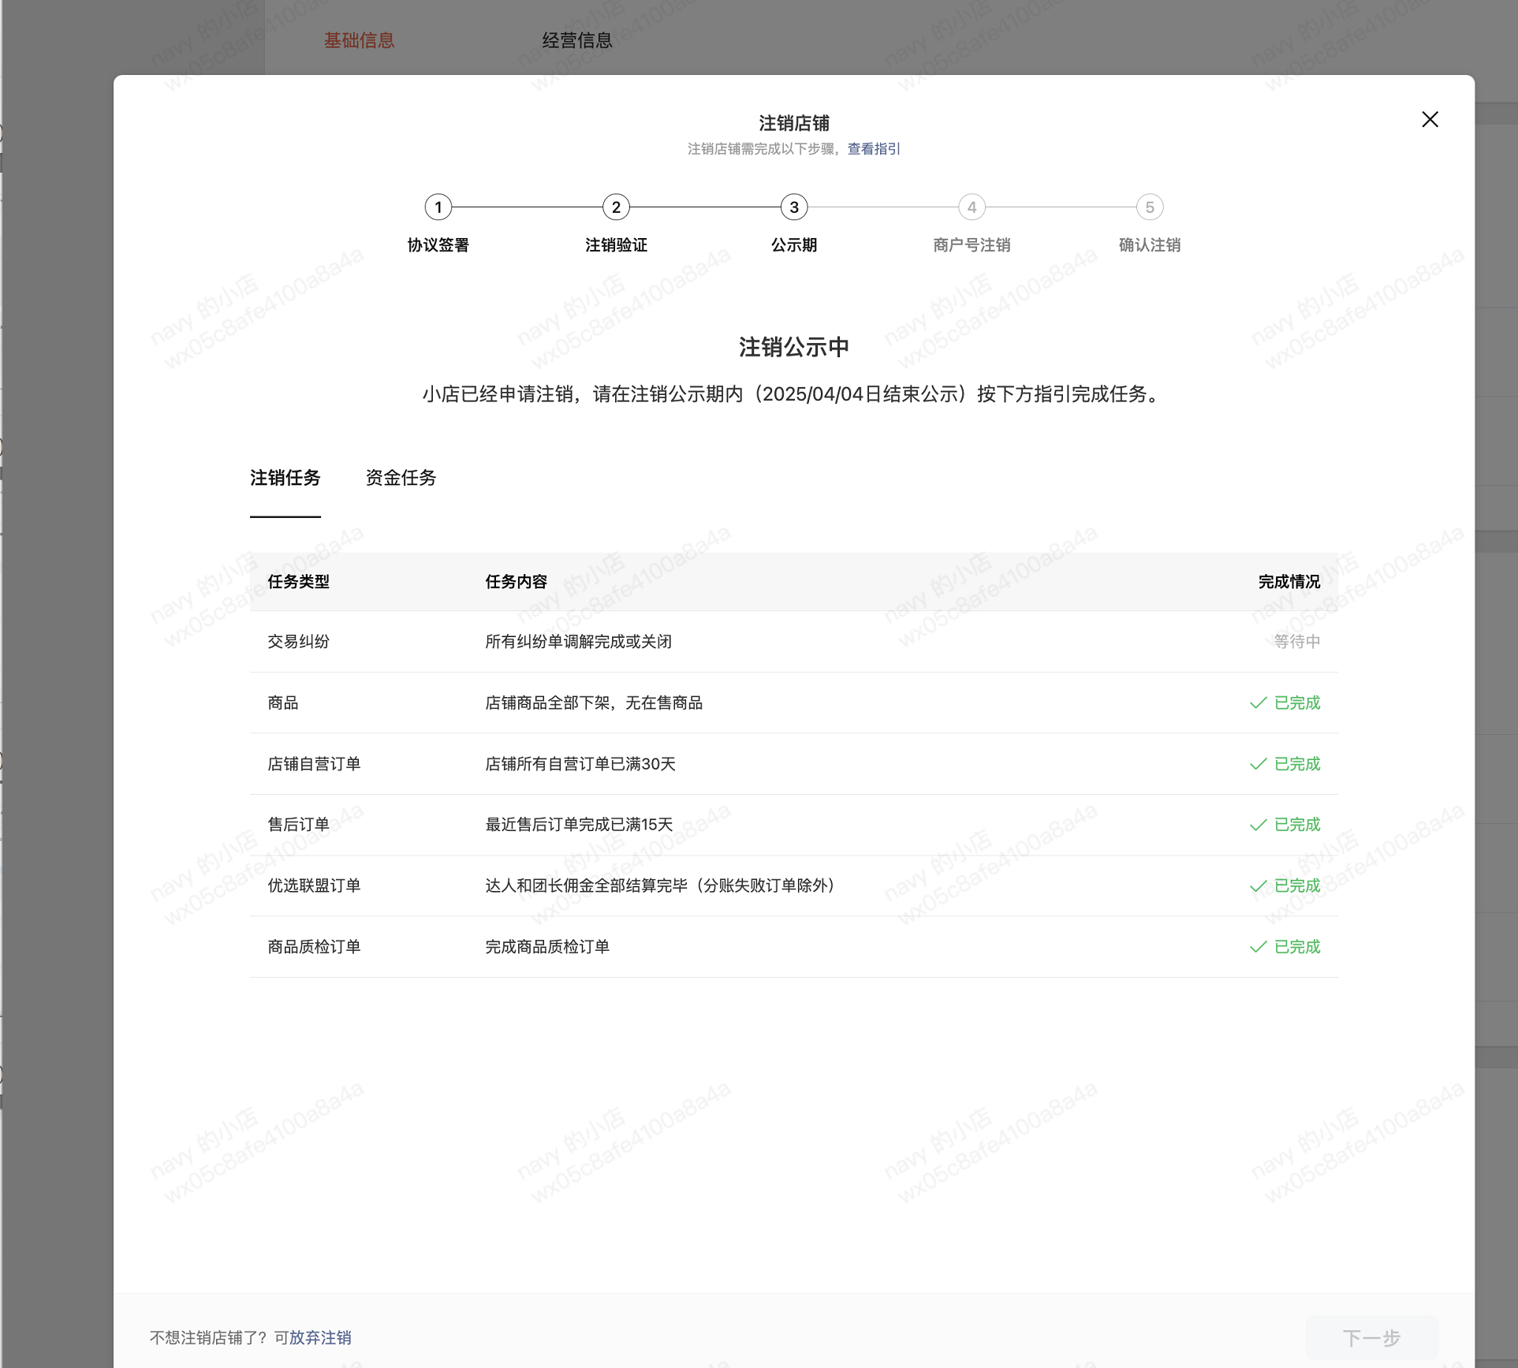Click the 注销公示中 heading

[x=794, y=347]
